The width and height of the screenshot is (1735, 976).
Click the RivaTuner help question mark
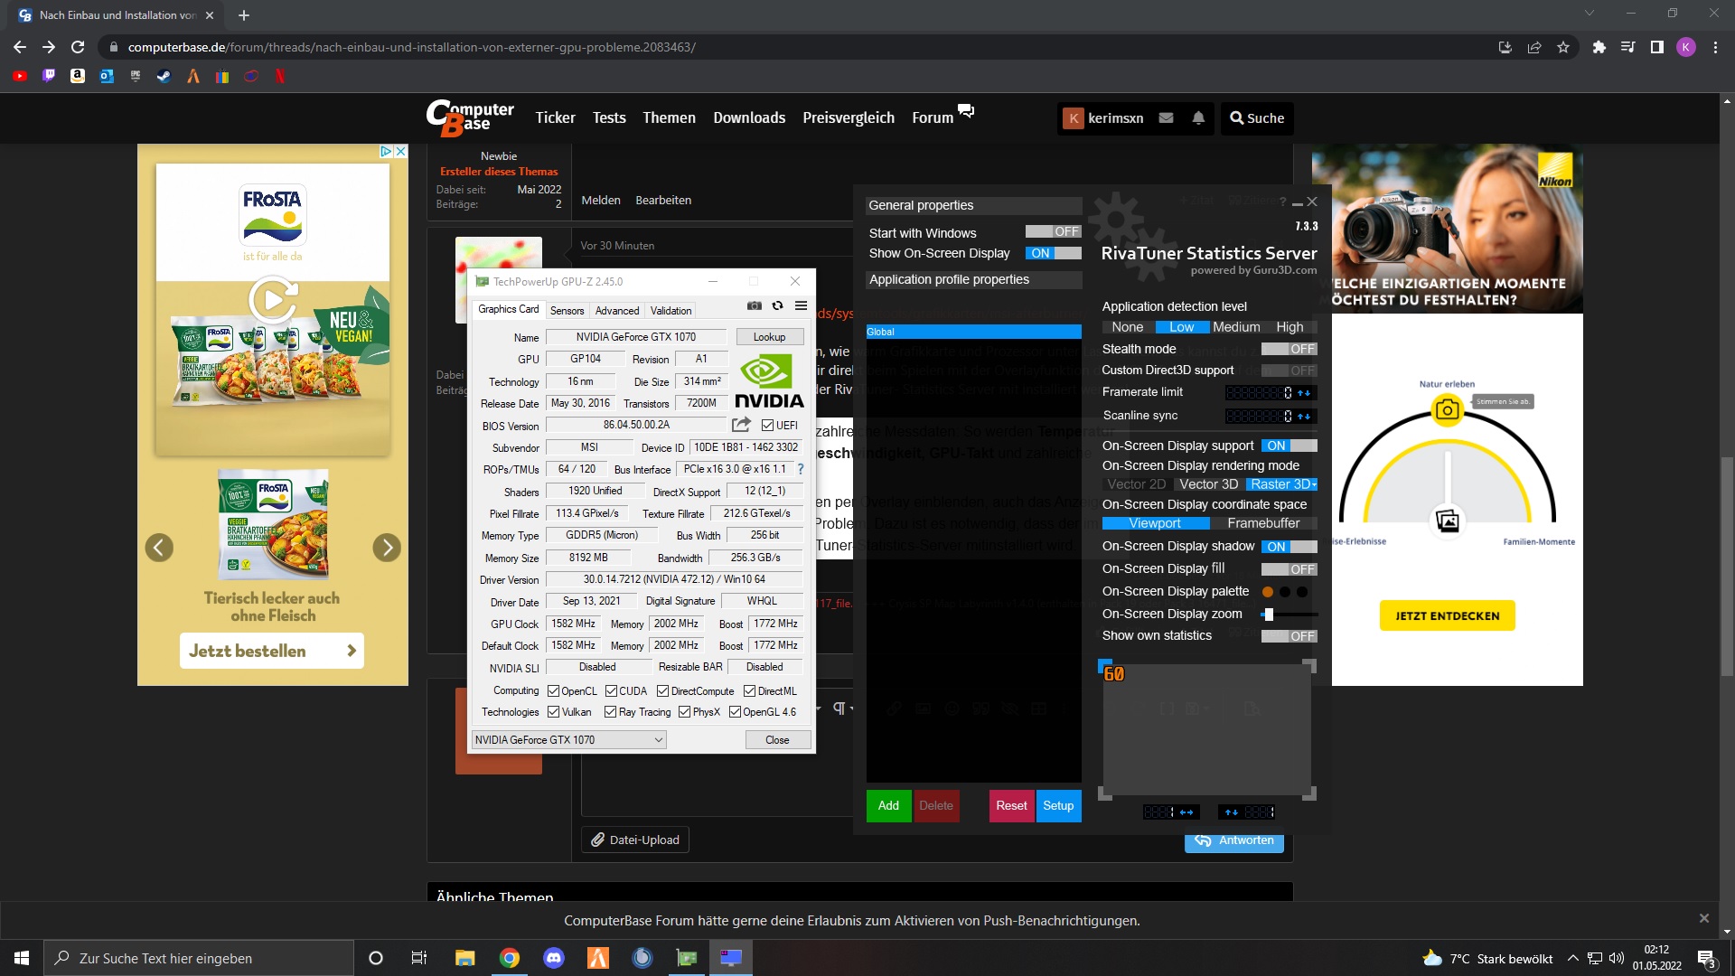(1282, 202)
